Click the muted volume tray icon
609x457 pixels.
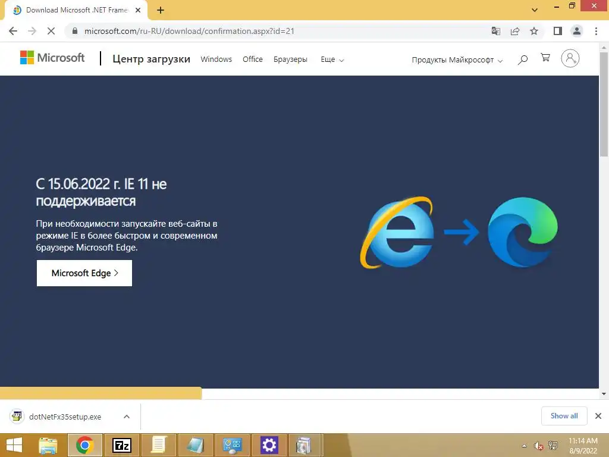pyautogui.click(x=538, y=446)
